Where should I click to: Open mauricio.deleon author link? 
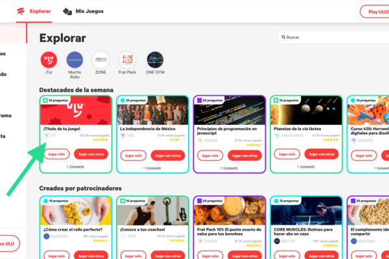pos(292,135)
